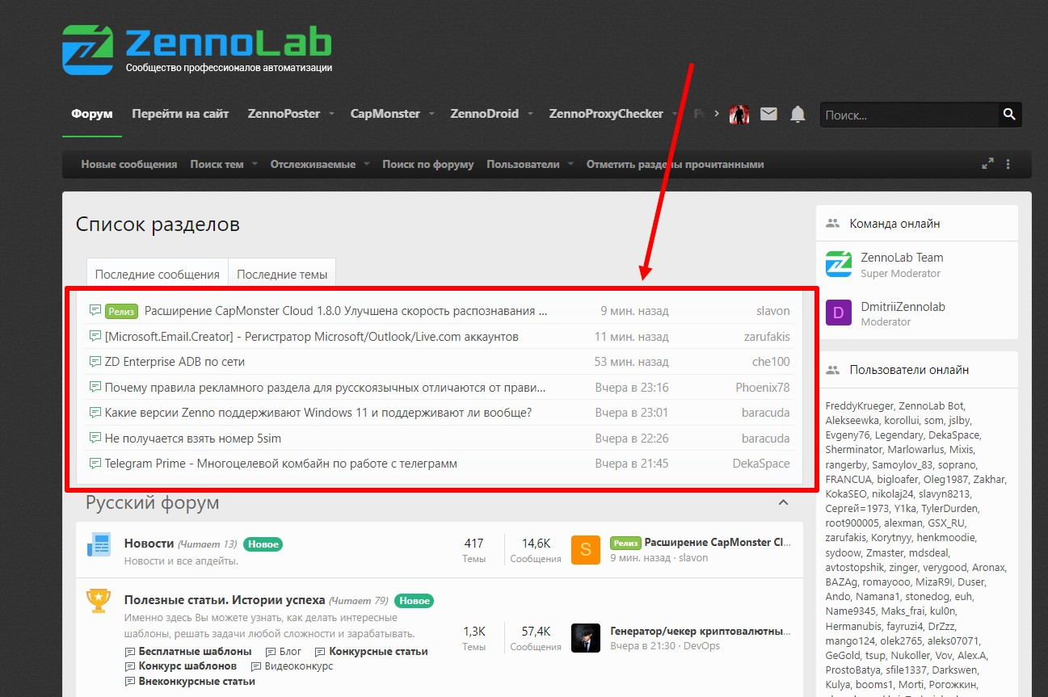Open the notifications bell
The image size is (1048, 697).
tap(798, 115)
